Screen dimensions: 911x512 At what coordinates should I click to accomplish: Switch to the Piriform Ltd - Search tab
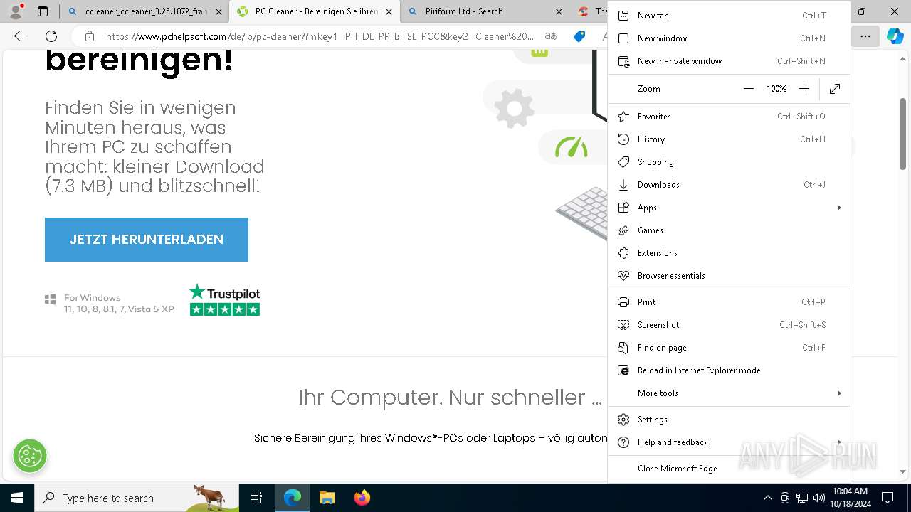485,11
